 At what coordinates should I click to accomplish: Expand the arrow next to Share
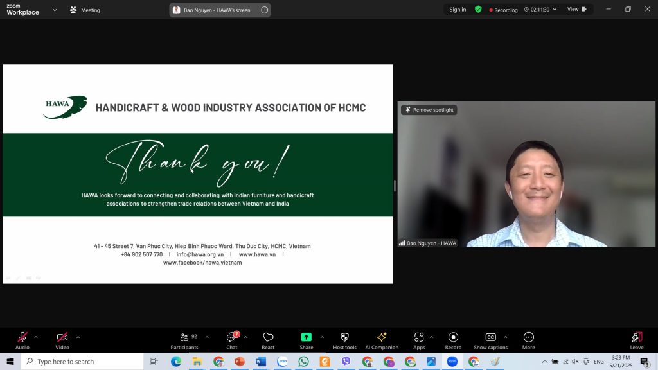322,337
